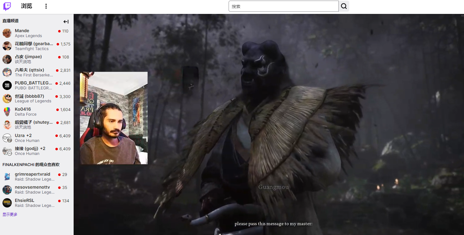Viewport: 464px width, 235px height.
Task: Open the three-dot more menu
Action: coord(46,6)
